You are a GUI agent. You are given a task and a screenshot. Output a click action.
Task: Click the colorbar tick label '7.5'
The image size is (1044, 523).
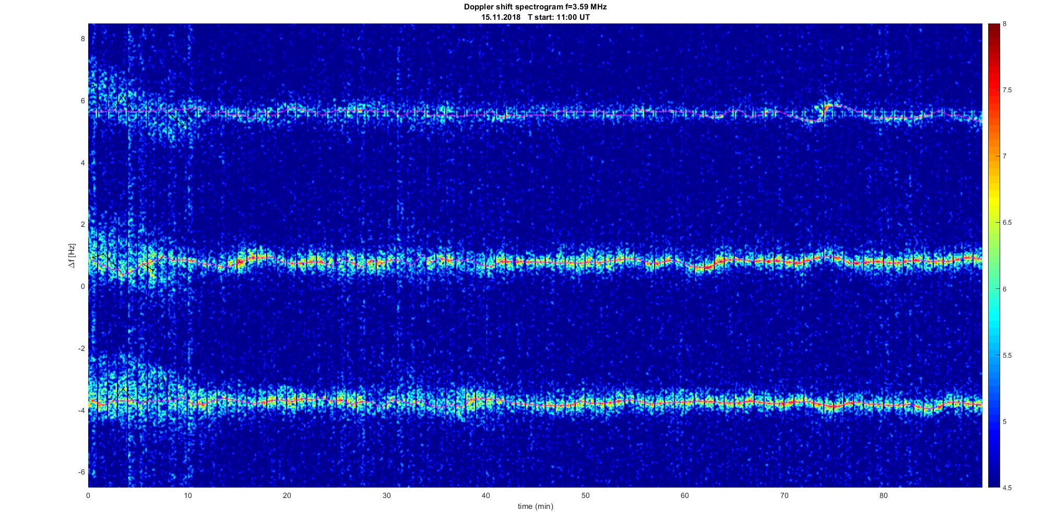(x=1007, y=90)
